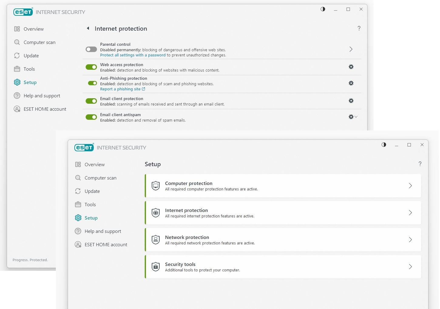The width and height of the screenshot is (440, 309).
Task: Disable Email client protection toggle
Action: pyautogui.click(x=91, y=101)
